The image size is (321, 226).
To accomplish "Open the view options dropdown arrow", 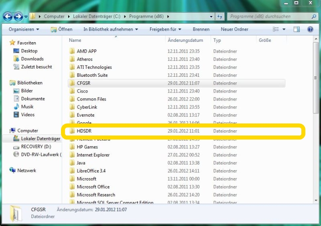I will click(x=284, y=29).
